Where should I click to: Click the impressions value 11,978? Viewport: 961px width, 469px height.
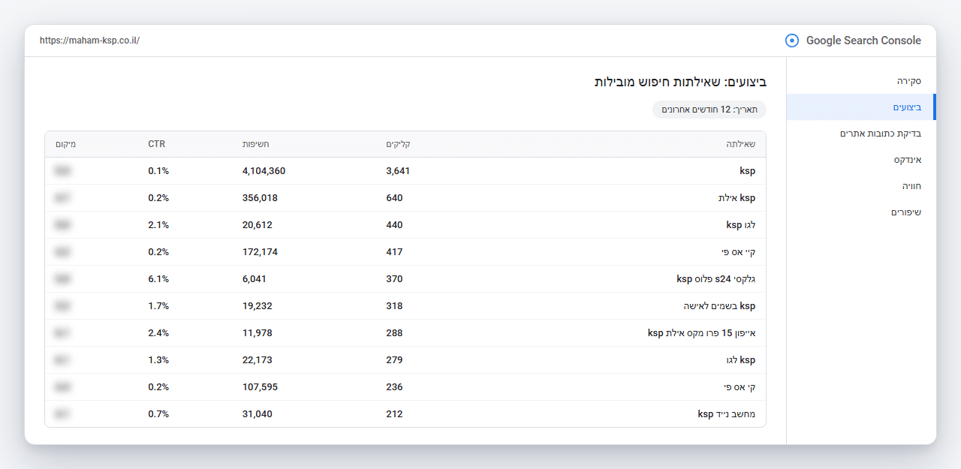point(258,333)
